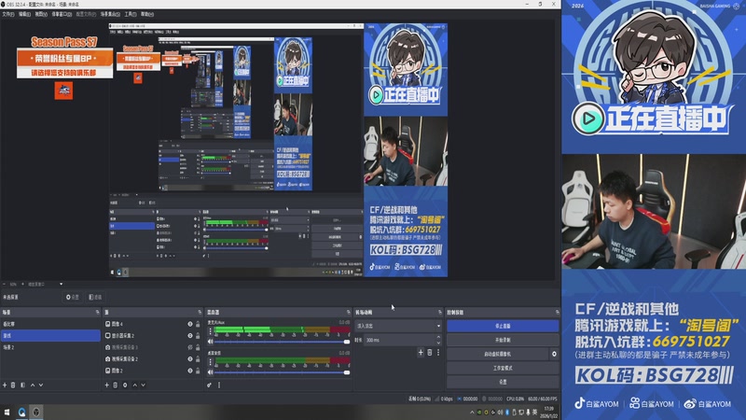
Task: Zoom in the preview with the plus icon
Action: click(x=22, y=285)
